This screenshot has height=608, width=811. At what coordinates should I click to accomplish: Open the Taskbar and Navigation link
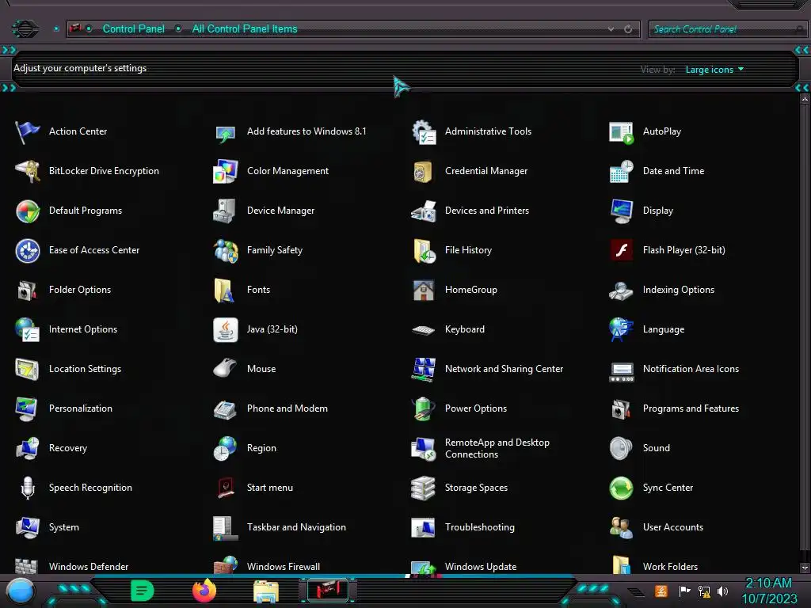click(296, 527)
